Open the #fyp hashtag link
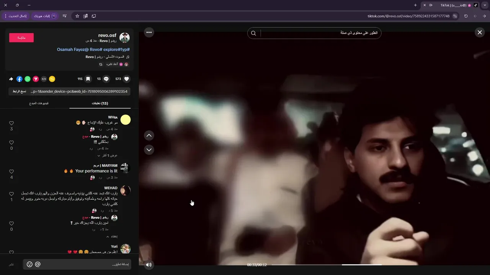 coord(124,50)
